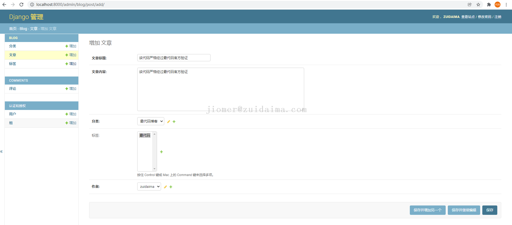Screen dimensions: 512x225
Task: Open the orange browser profile avatar
Action: click(498, 5)
